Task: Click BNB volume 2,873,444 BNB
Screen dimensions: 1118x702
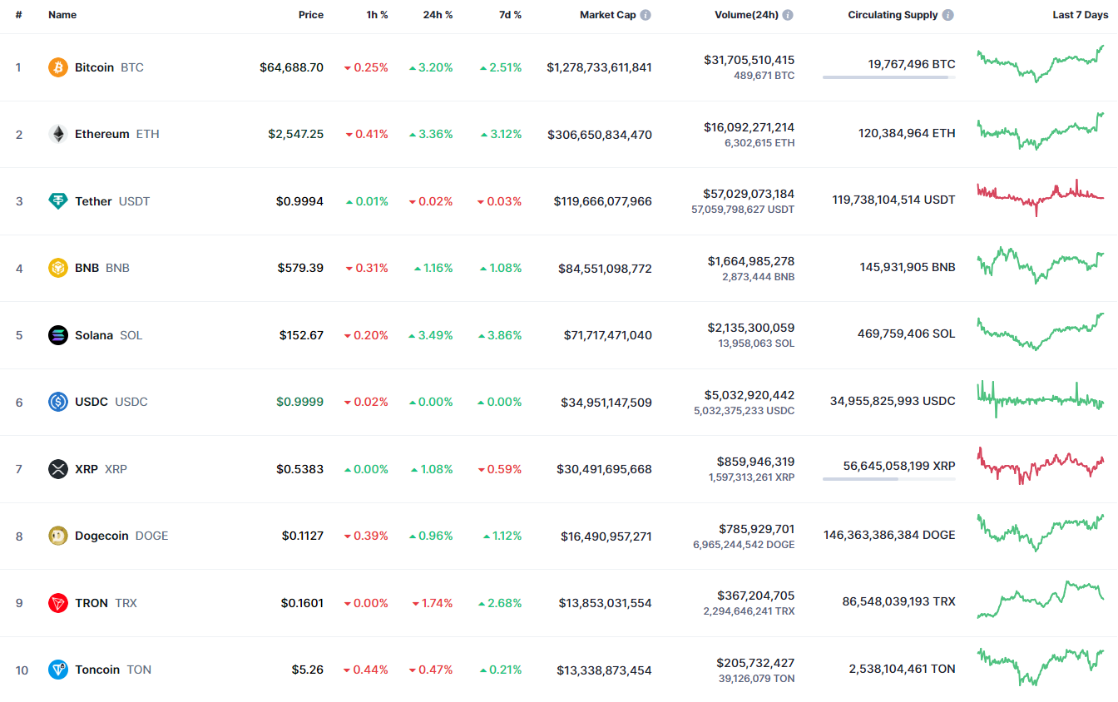Action: [x=759, y=276]
